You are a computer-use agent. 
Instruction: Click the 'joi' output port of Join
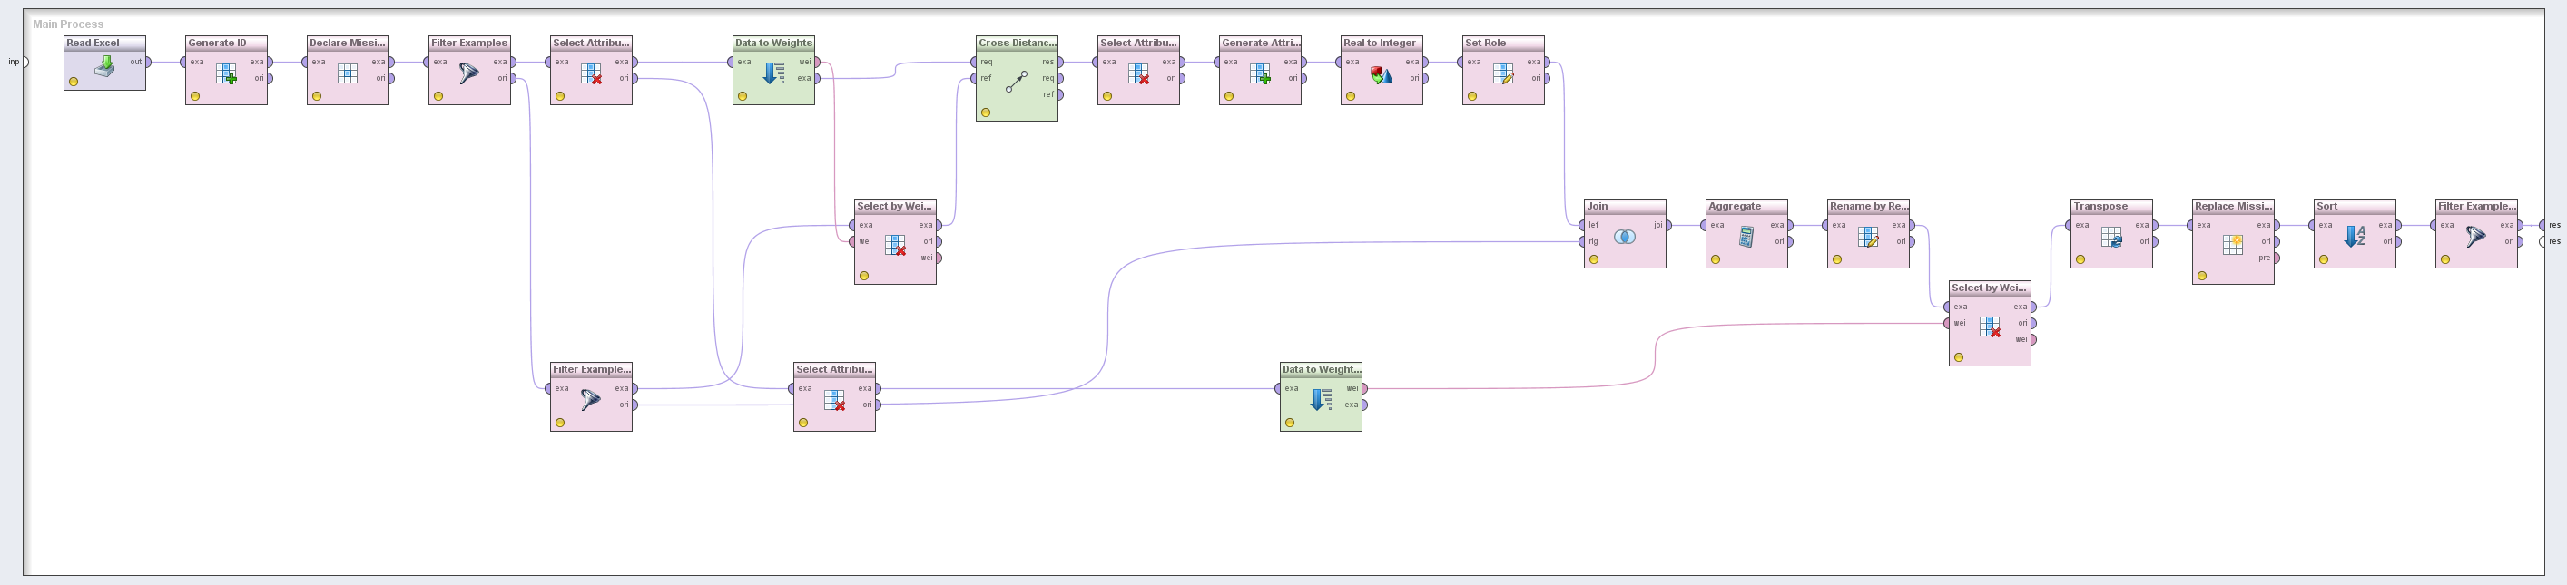coord(1667,226)
